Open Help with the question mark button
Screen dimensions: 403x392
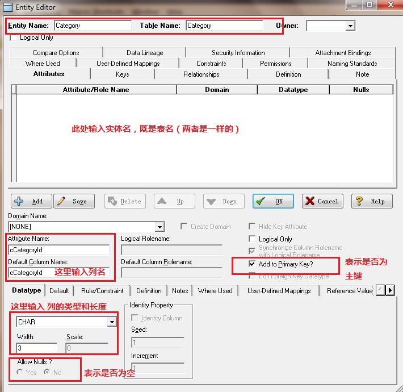372,201
